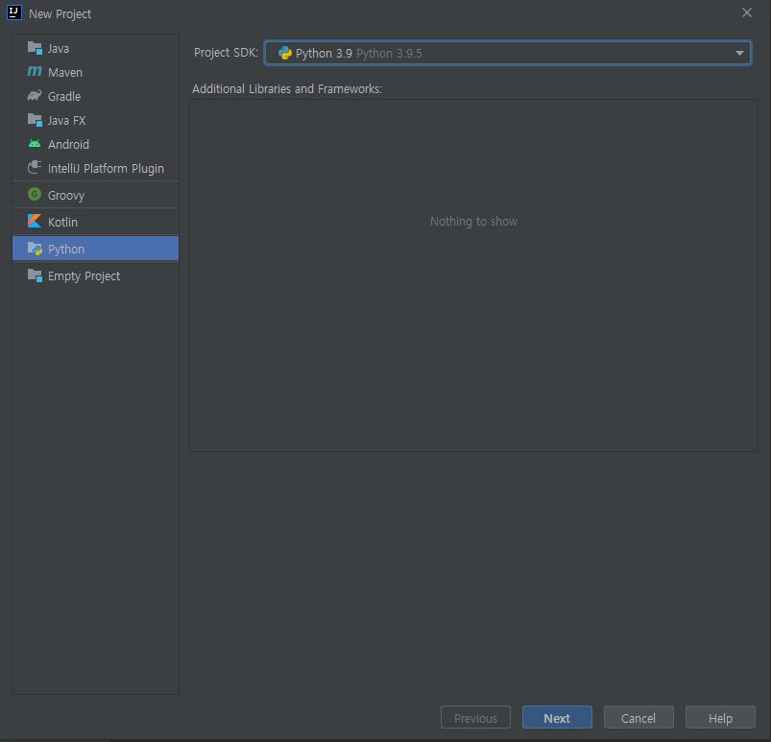
Task: Click the 'New Project' title text
Action: pos(60,13)
